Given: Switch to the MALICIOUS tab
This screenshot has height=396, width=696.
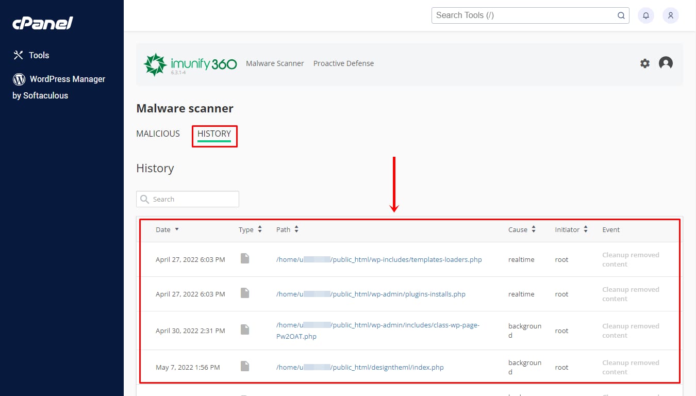Looking at the screenshot, I should 158,134.
